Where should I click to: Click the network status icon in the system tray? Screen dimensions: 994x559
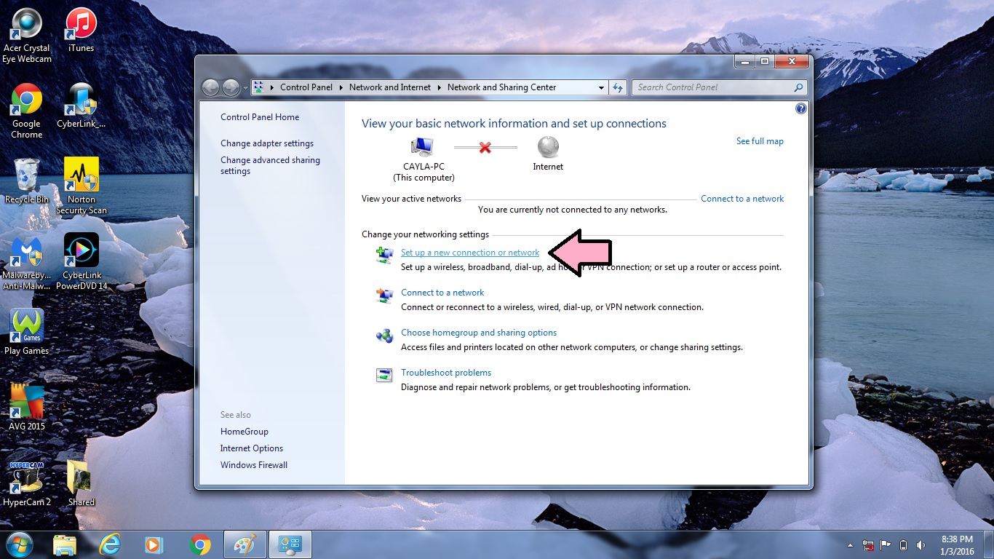click(868, 545)
